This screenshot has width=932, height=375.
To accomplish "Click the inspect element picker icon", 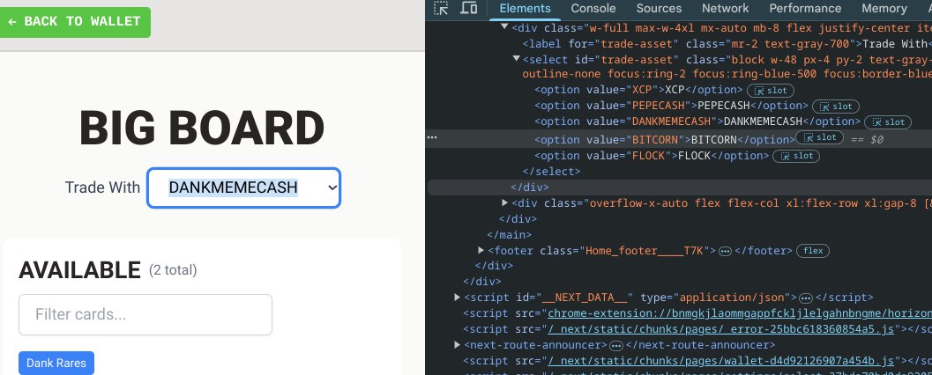I will point(441,8).
